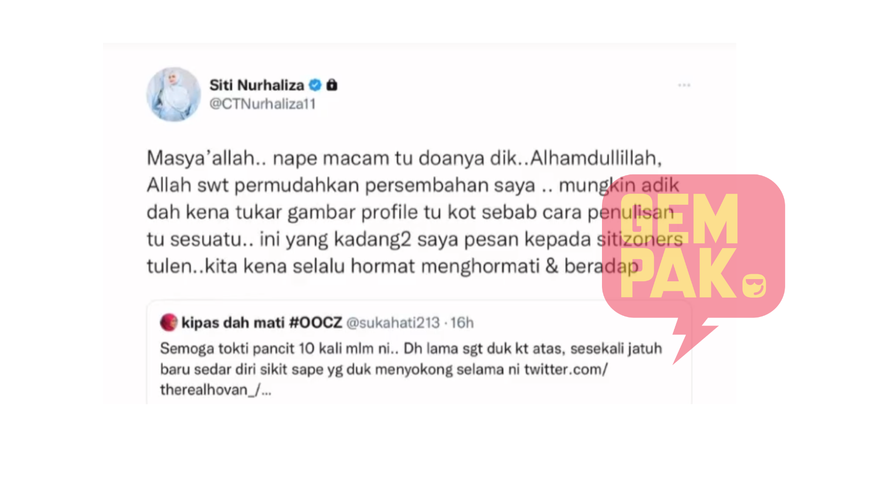Click the quoted tweet text starting Semoga
The image size is (876, 493).
[x=411, y=369]
